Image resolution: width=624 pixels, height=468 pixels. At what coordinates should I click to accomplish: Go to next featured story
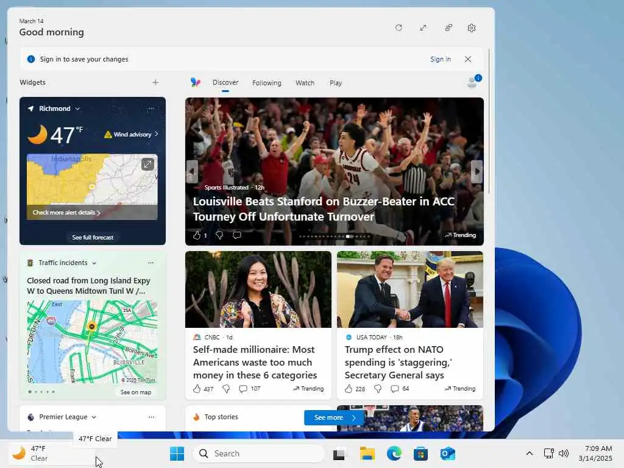477,171
